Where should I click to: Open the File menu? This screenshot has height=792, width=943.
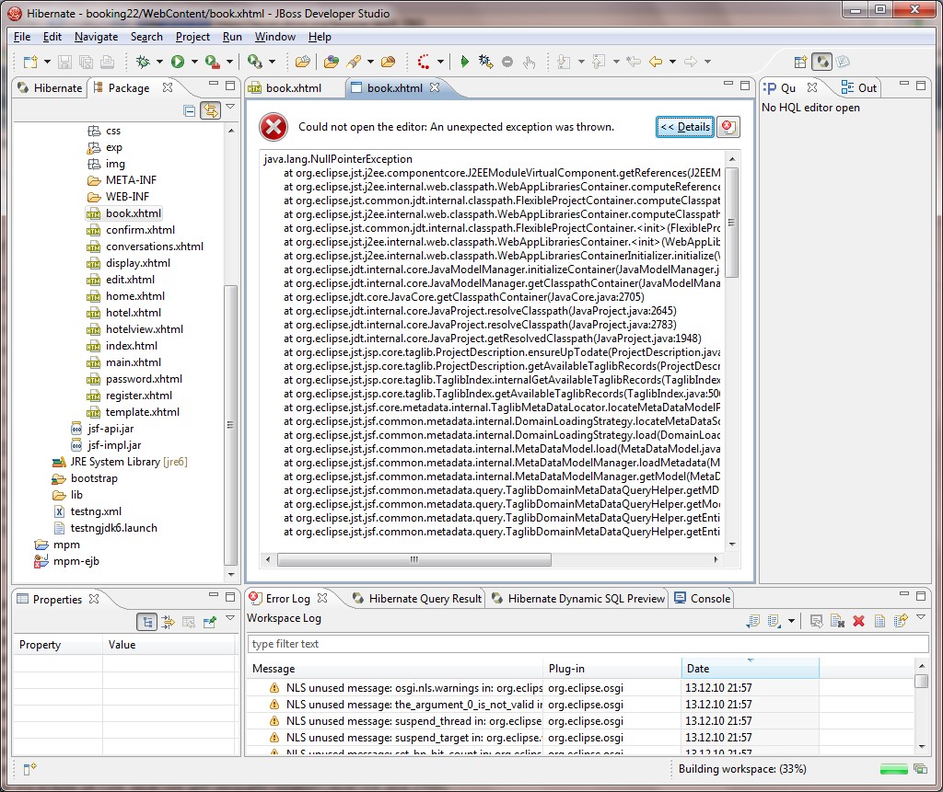(22, 37)
